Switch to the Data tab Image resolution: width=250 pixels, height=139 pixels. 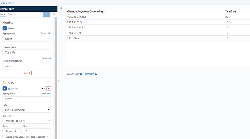click(x=3, y=14)
